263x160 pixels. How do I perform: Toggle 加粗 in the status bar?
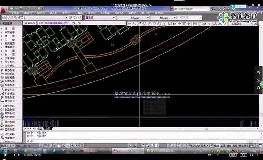[235, 146]
